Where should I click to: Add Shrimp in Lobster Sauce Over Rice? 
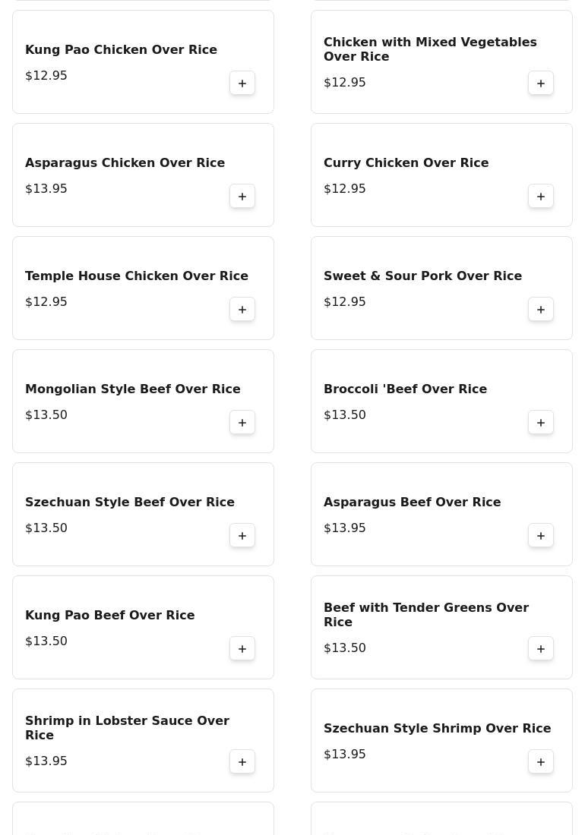point(242,762)
